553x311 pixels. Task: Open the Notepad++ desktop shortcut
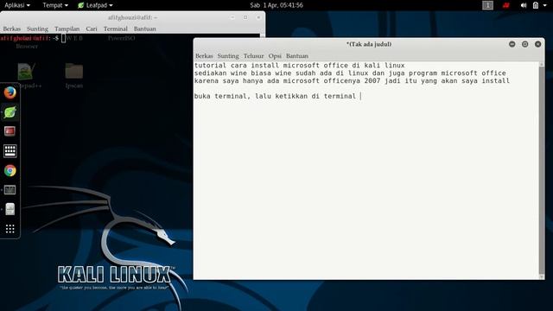click(x=27, y=75)
